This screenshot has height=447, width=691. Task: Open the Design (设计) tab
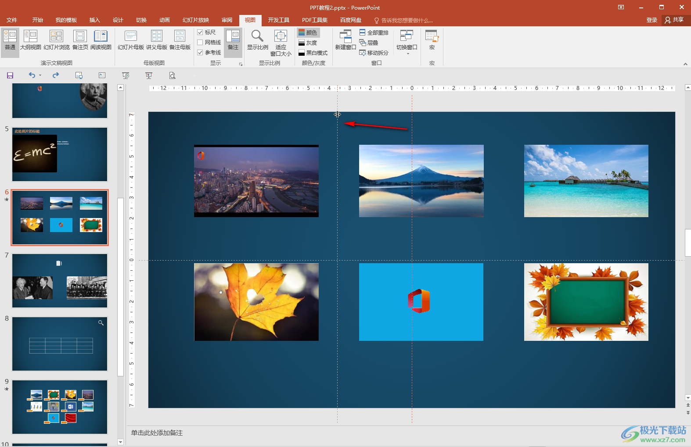(x=118, y=20)
